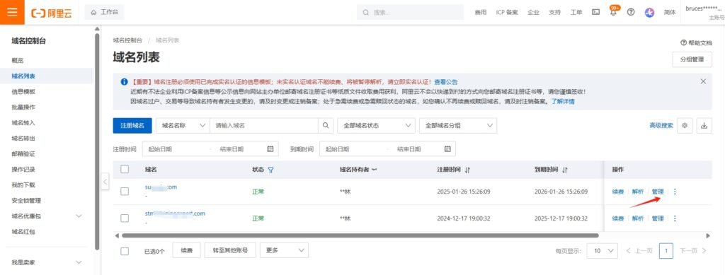Open 了解详情 link in notice
The height and width of the screenshot is (275, 725).
coord(563,101)
